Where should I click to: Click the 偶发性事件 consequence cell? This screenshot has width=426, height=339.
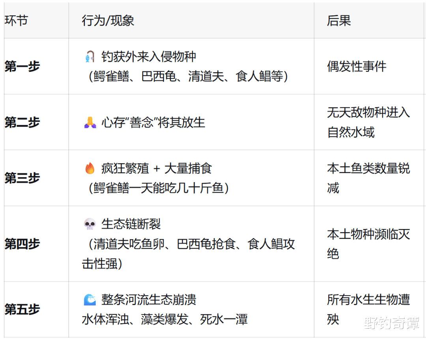[x=357, y=66]
